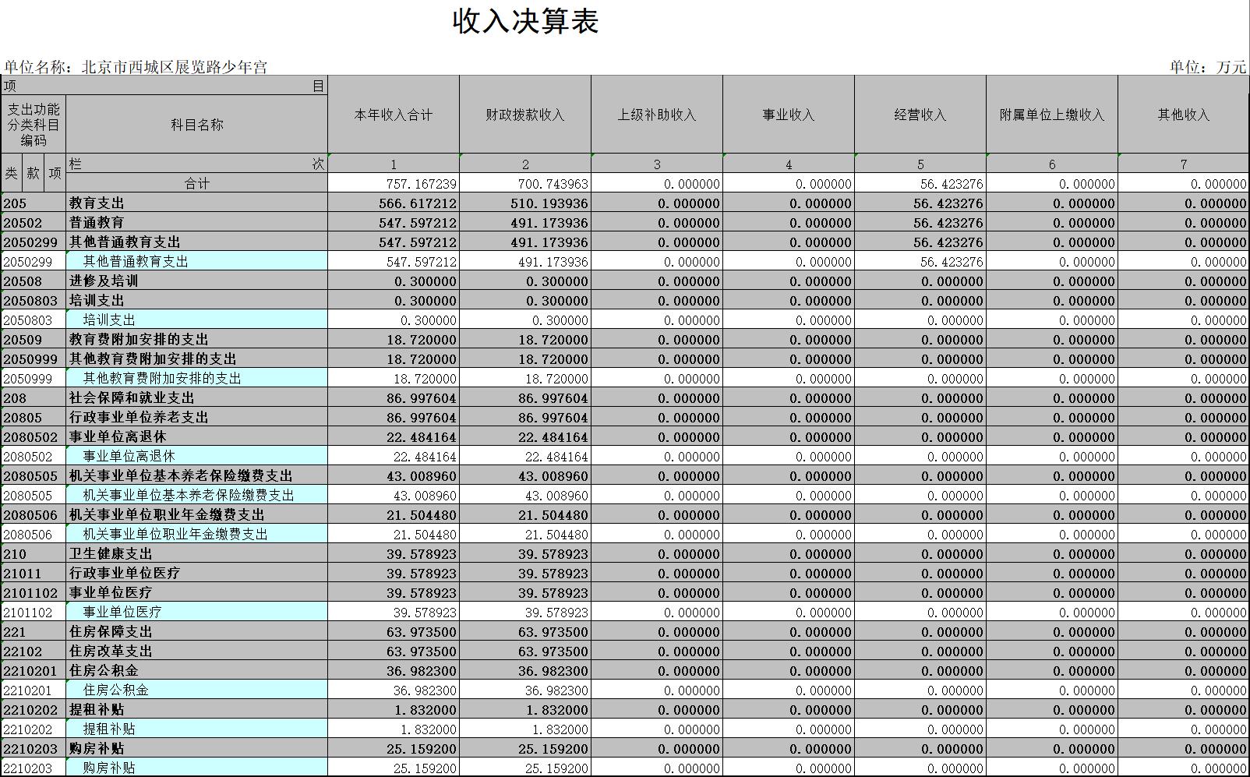Select the 住房保障支出 name cell
This screenshot has height=777, width=1250.
click(x=197, y=631)
